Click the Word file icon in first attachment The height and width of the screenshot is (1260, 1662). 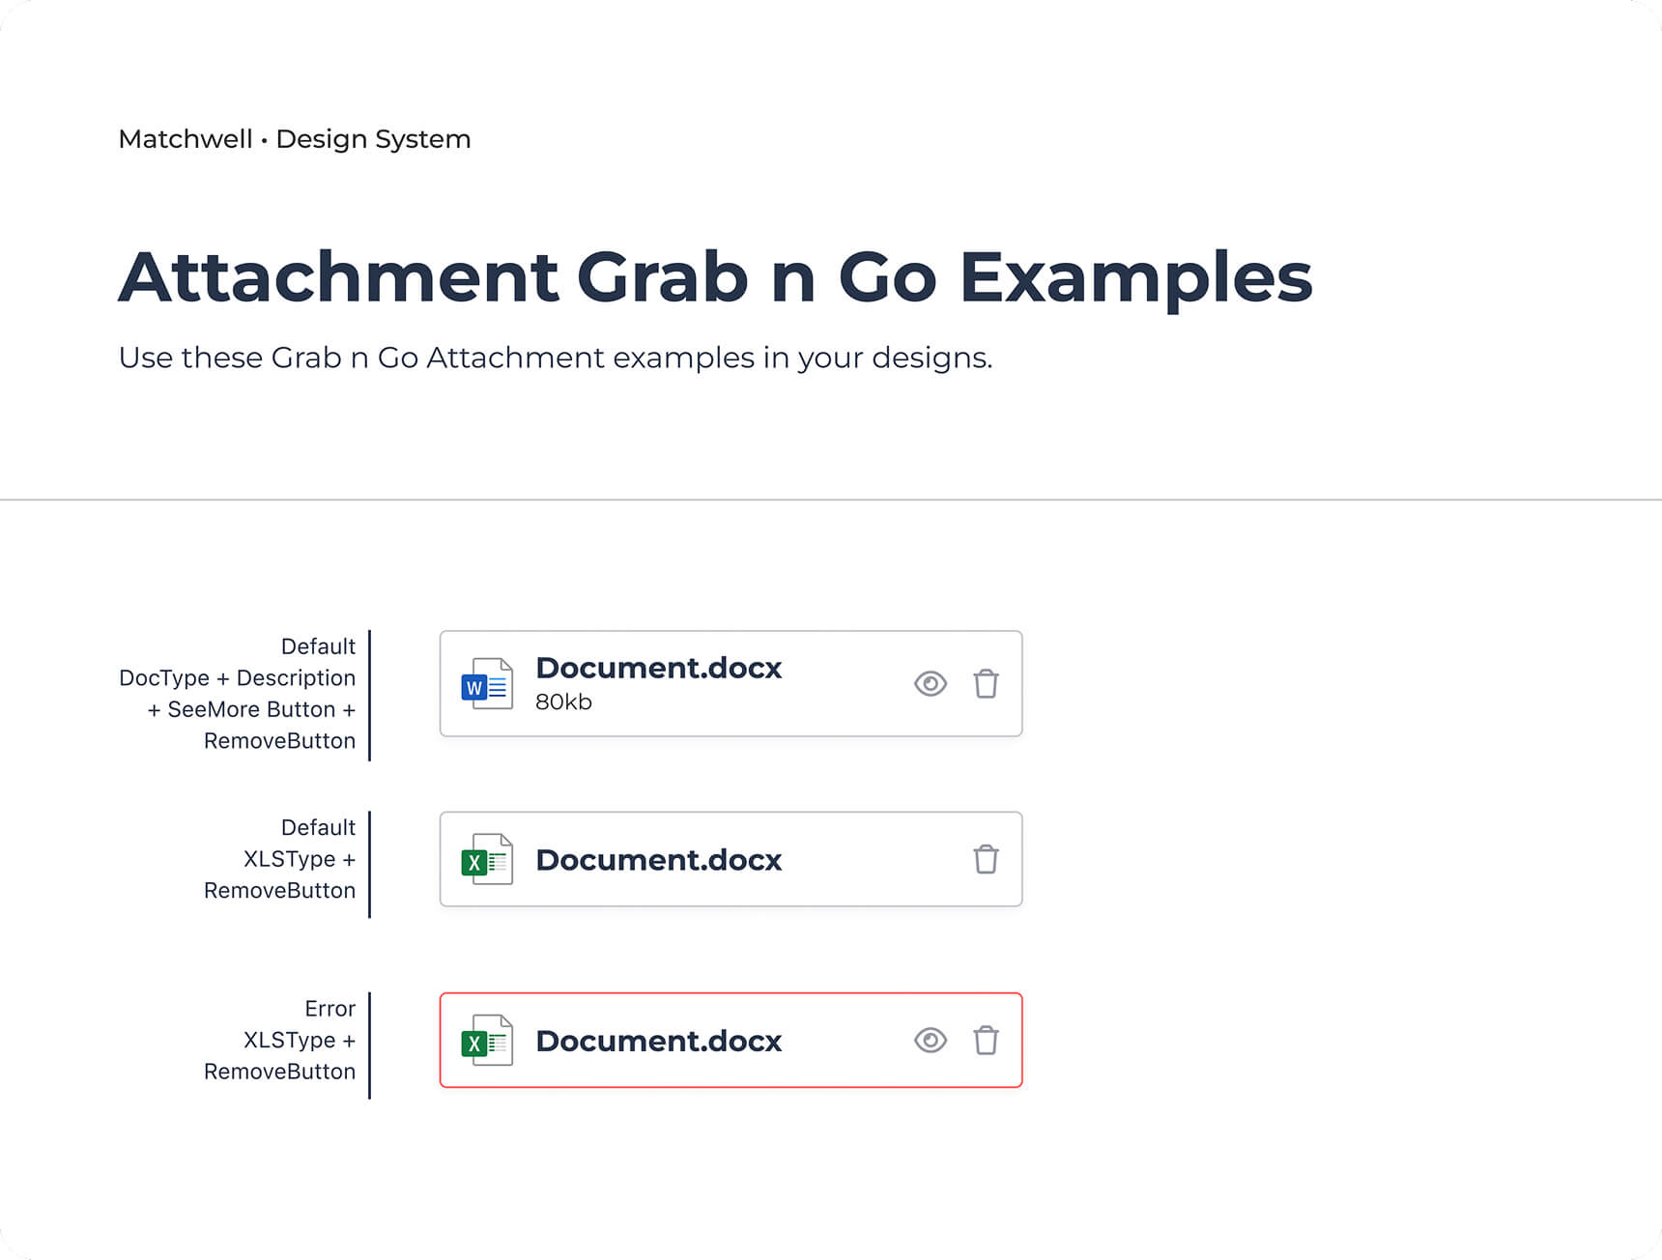click(487, 684)
